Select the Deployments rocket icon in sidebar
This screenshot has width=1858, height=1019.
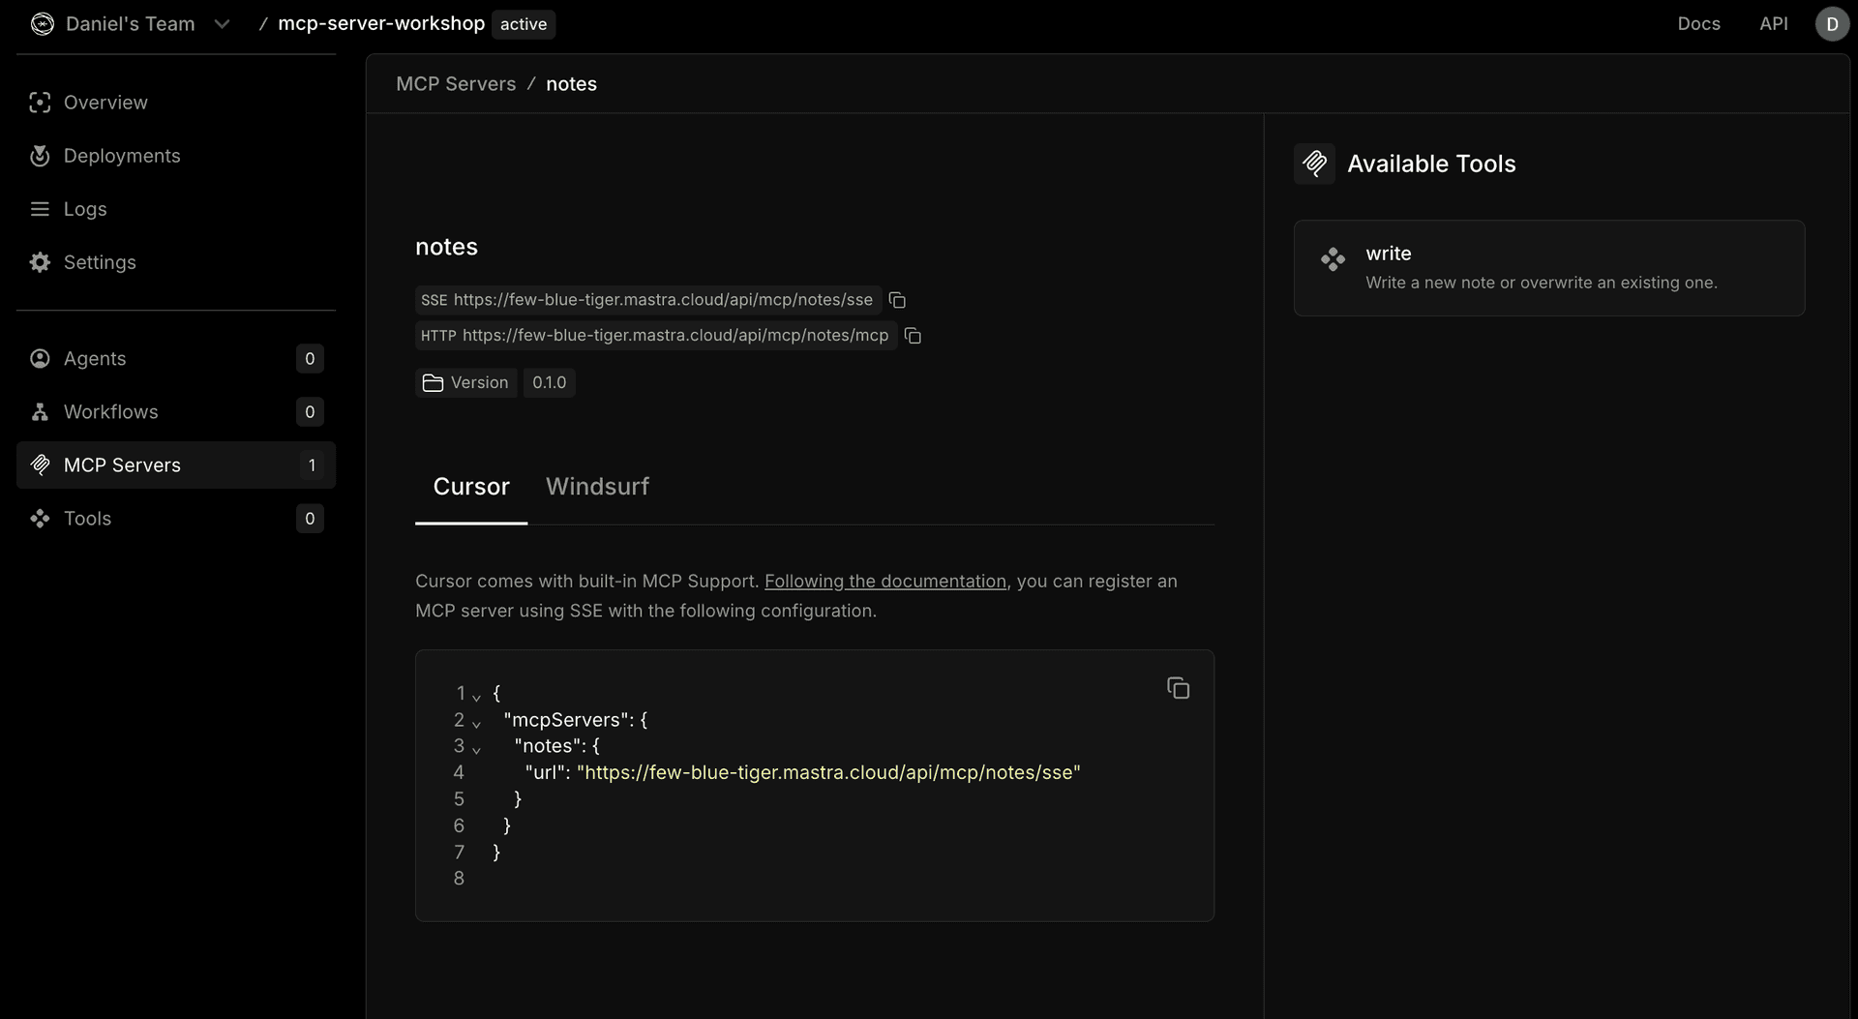coord(40,156)
